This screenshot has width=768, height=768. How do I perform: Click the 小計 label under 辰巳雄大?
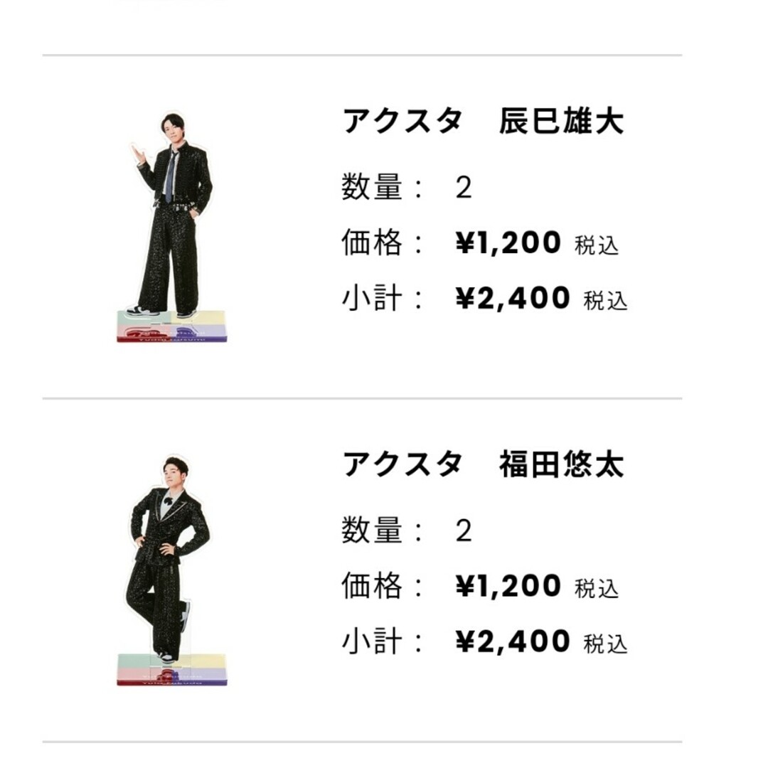pos(372,298)
